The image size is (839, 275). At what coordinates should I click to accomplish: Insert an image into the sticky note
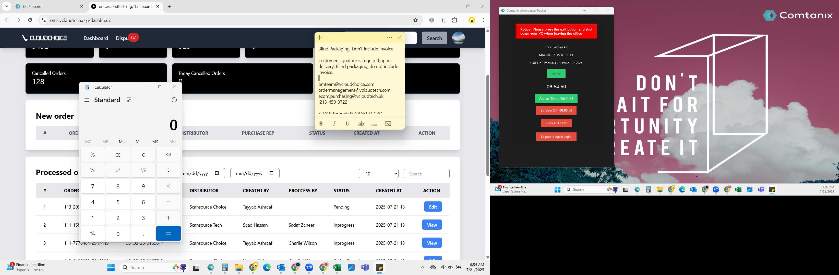(x=388, y=124)
